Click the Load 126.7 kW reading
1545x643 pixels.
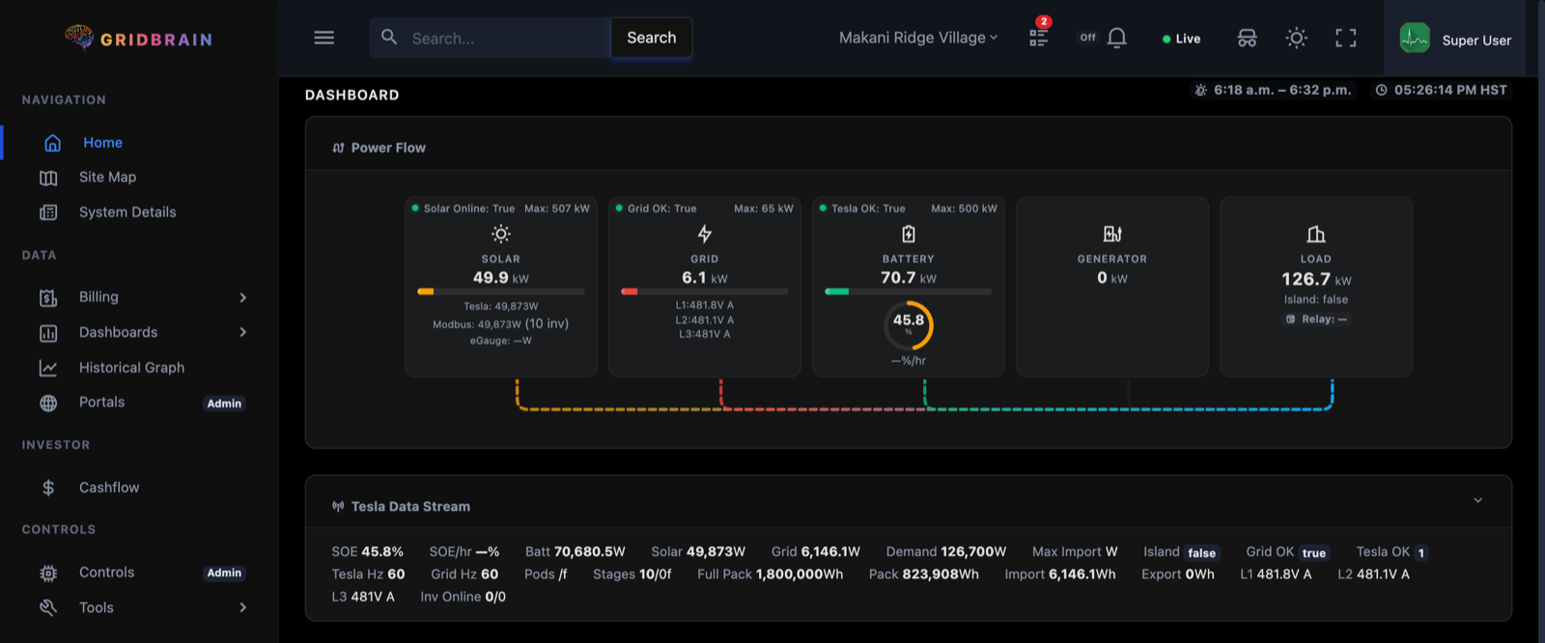(1316, 279)
